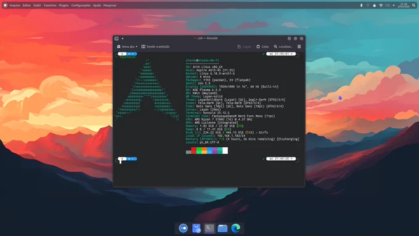
Task: Click the orange color swatch in palette
Action: (205, 151)
